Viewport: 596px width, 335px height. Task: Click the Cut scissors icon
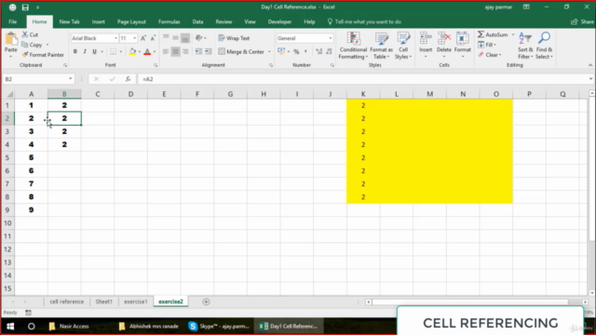tap(25, 34)
